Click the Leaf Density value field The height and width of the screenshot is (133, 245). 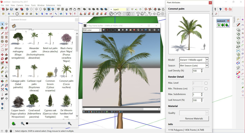tap(197, 71)
